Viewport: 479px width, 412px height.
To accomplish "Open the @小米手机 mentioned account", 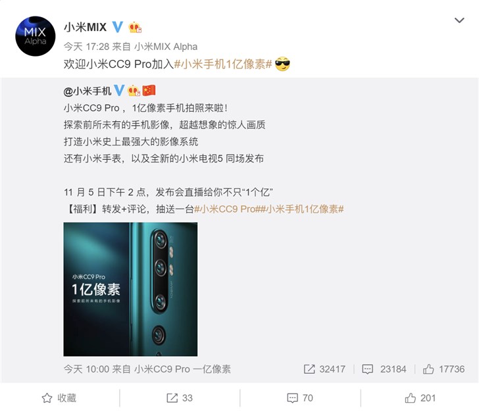I will pyautogui.click(x=88, y=91).
